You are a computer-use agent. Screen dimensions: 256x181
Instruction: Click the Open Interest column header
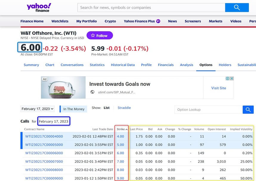point(217,129)
